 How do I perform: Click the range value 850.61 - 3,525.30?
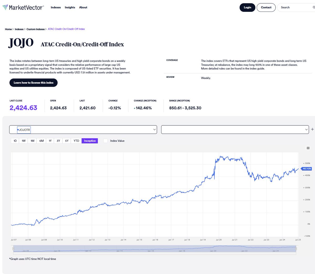pos(185,108)
